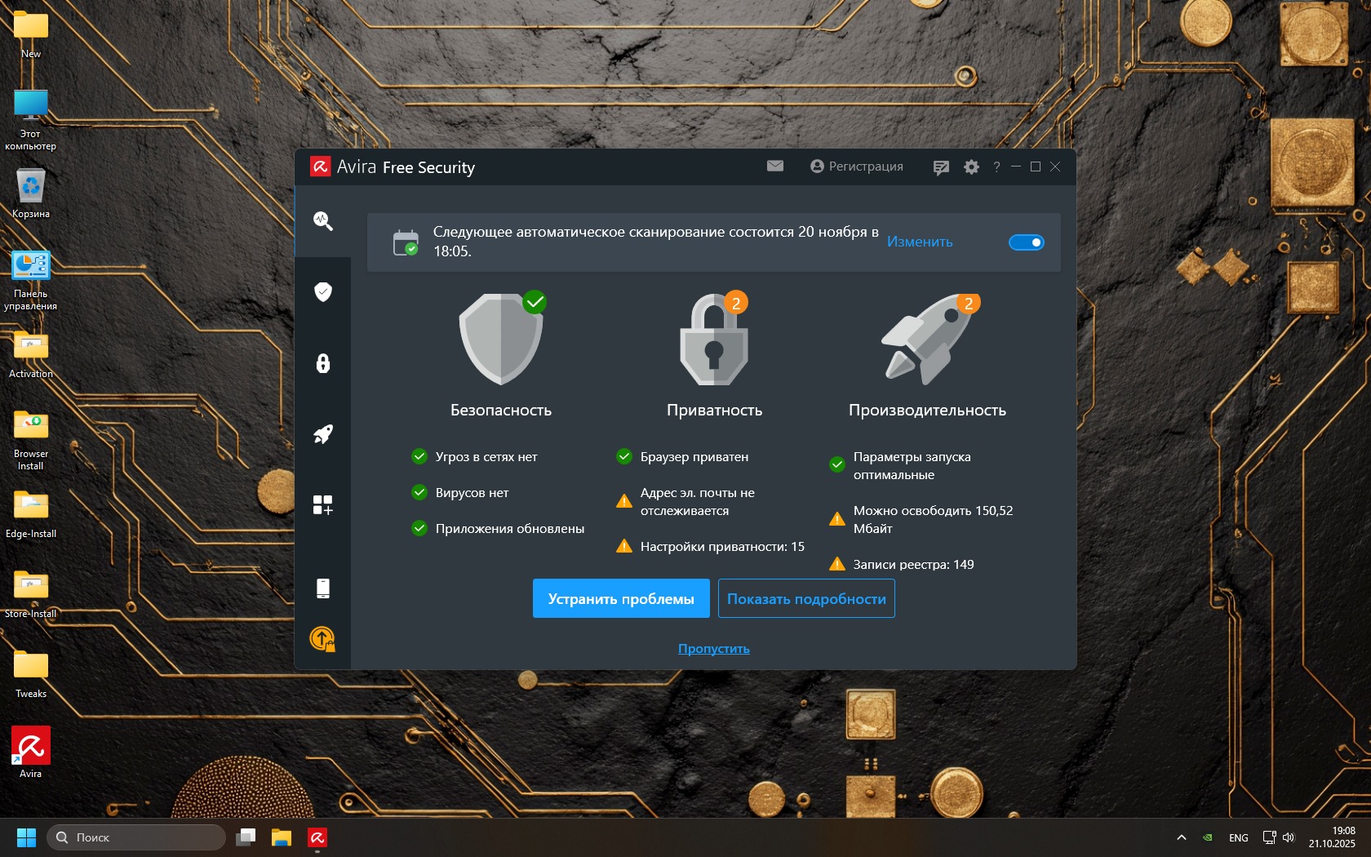Open the Performance rocket sidebar tab
This screenshot has height=857, width=1371.
[x=323, y=434]
